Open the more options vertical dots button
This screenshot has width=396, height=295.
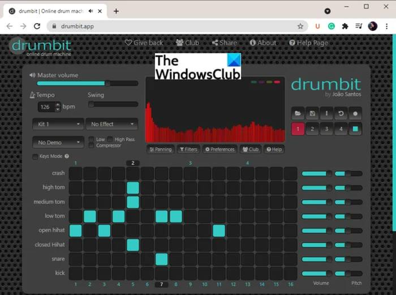(327, 114)
